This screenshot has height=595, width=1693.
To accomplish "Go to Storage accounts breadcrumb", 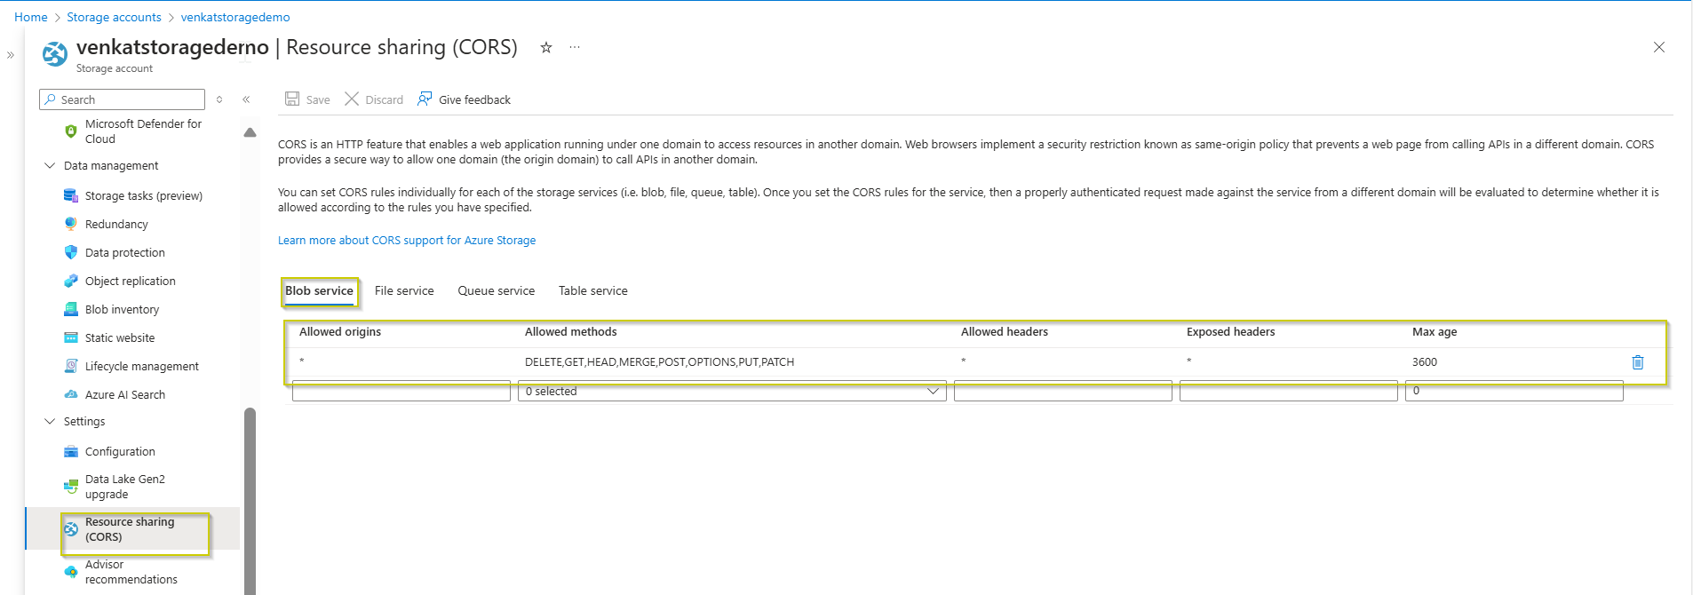I will point(115,17).
